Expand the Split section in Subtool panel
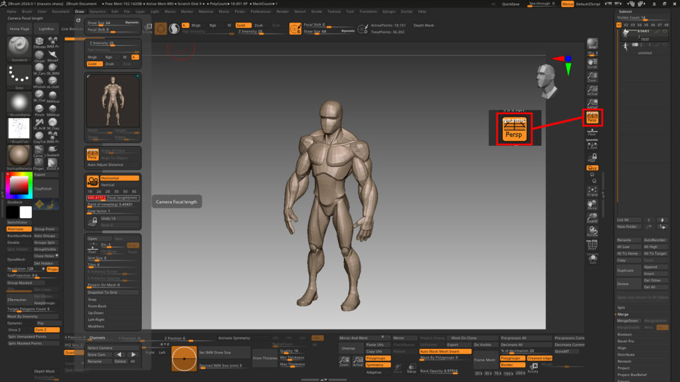This screenshot has width=680, height=382. (622, 307)
